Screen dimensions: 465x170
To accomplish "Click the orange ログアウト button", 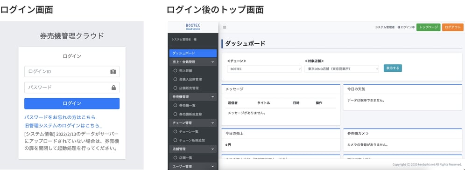I will click(x=452, y=27).
